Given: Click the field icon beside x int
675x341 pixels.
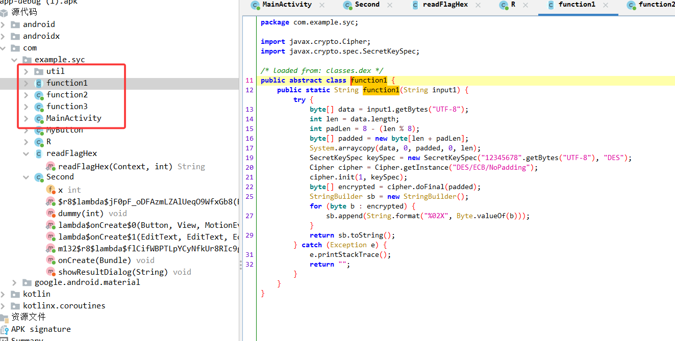Looking at the screenshot, I should tap(51, 189).
